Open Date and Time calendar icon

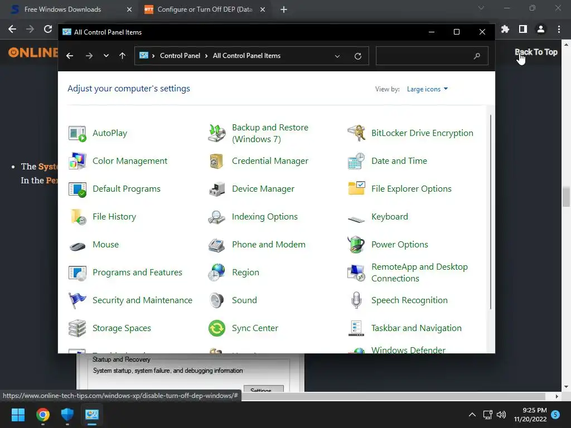click(356, 161)
